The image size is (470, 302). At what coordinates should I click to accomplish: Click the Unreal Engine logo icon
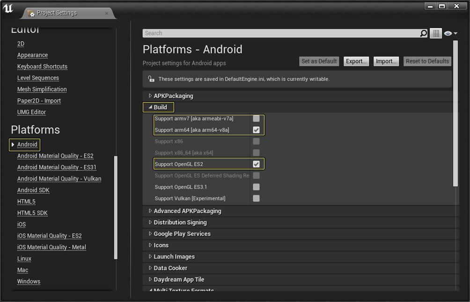[8, 9]
